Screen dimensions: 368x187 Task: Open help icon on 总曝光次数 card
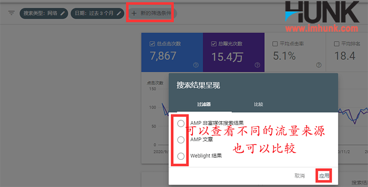[x=257, y=65]
